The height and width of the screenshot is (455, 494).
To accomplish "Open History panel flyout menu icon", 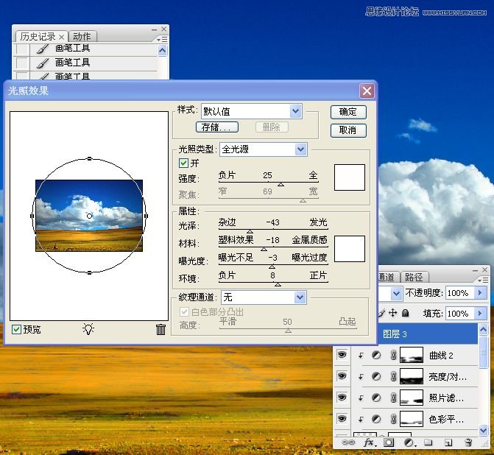I will pyautogui.click(x=162, y=40).
